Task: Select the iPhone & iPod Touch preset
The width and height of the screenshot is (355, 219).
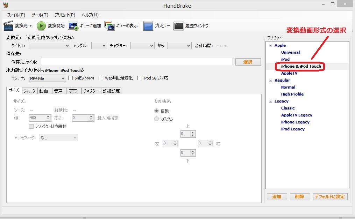Action: click(301, 66)
